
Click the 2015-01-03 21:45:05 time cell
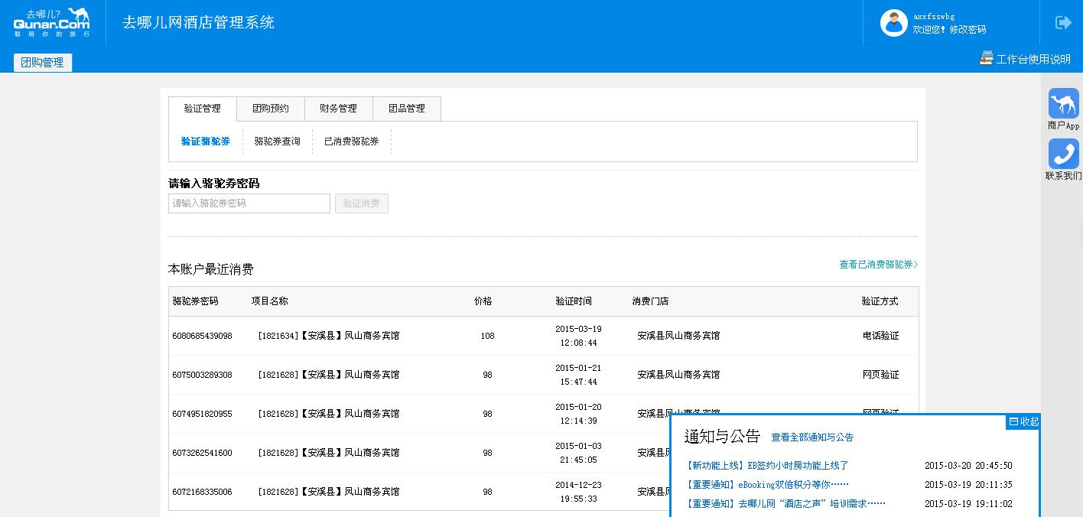(579, 453)
